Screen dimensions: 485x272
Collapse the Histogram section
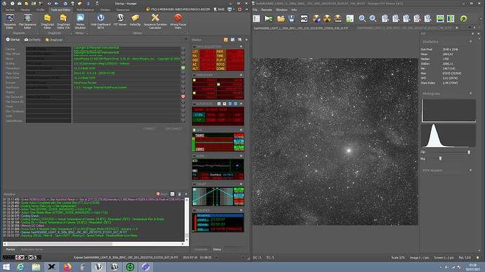[471, 93]
